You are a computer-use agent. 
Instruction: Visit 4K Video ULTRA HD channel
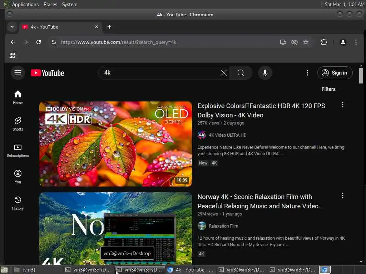(x=227, y=135)
